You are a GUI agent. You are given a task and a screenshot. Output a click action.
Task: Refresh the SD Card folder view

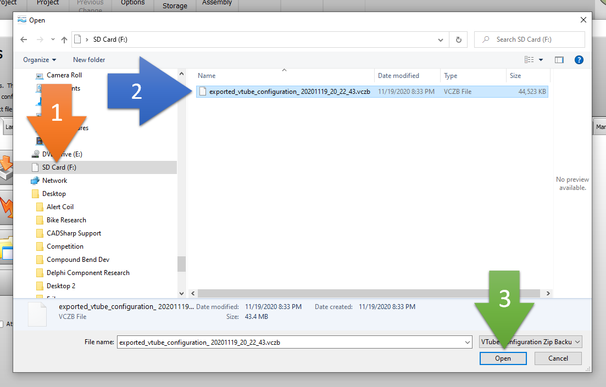click(458, 40)
